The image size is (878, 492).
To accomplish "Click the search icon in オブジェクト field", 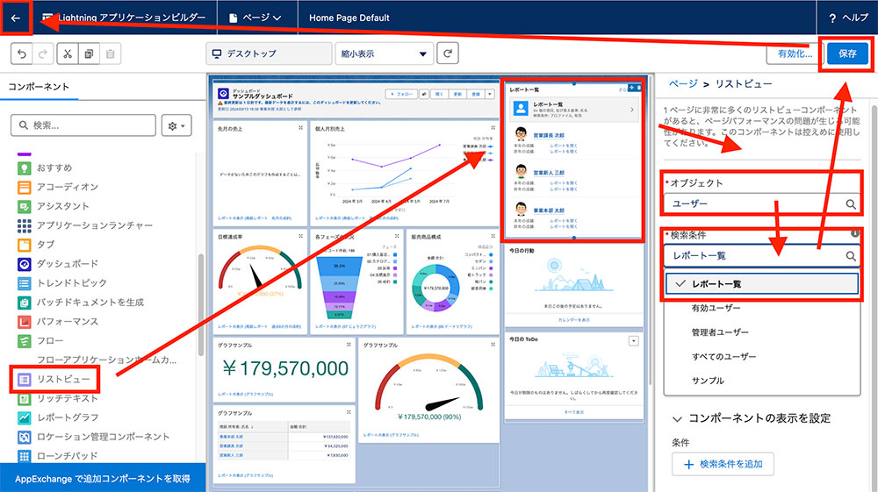I will click(850, 204).
